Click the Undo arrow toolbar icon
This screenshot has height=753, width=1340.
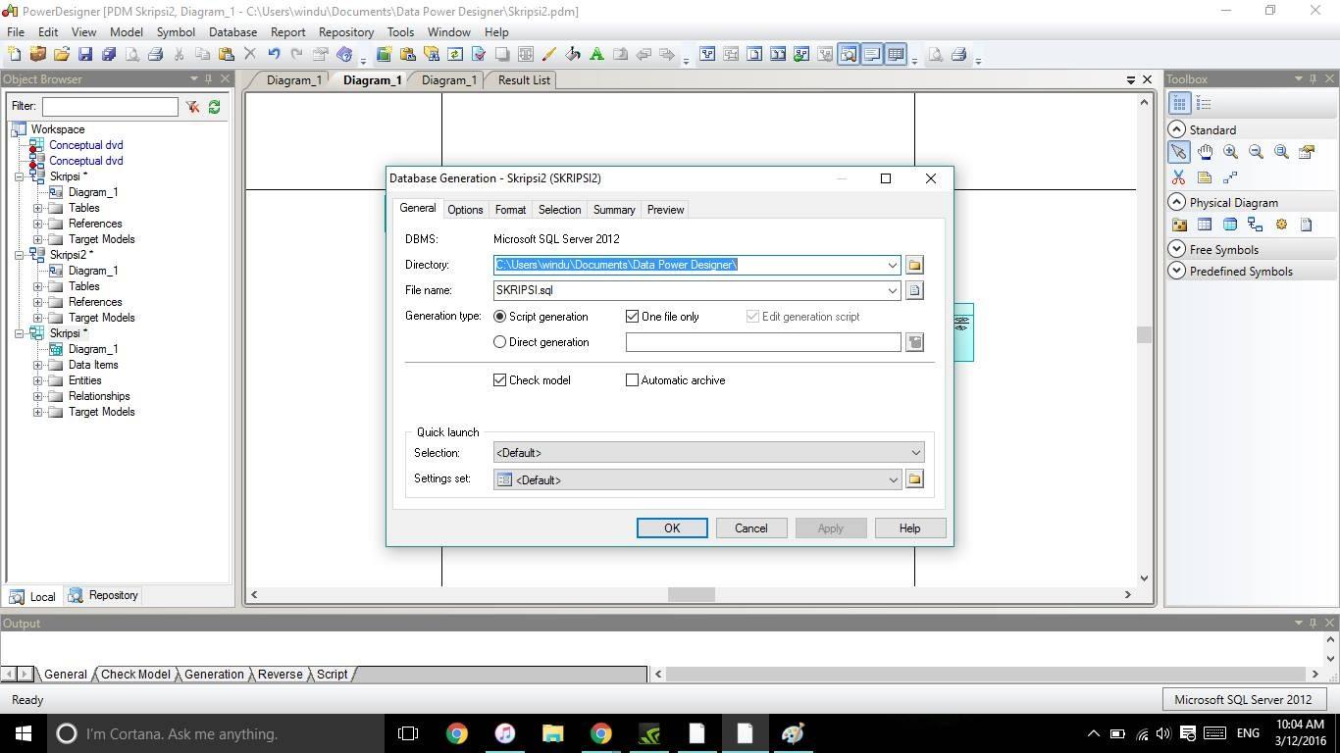coord(274,55)
